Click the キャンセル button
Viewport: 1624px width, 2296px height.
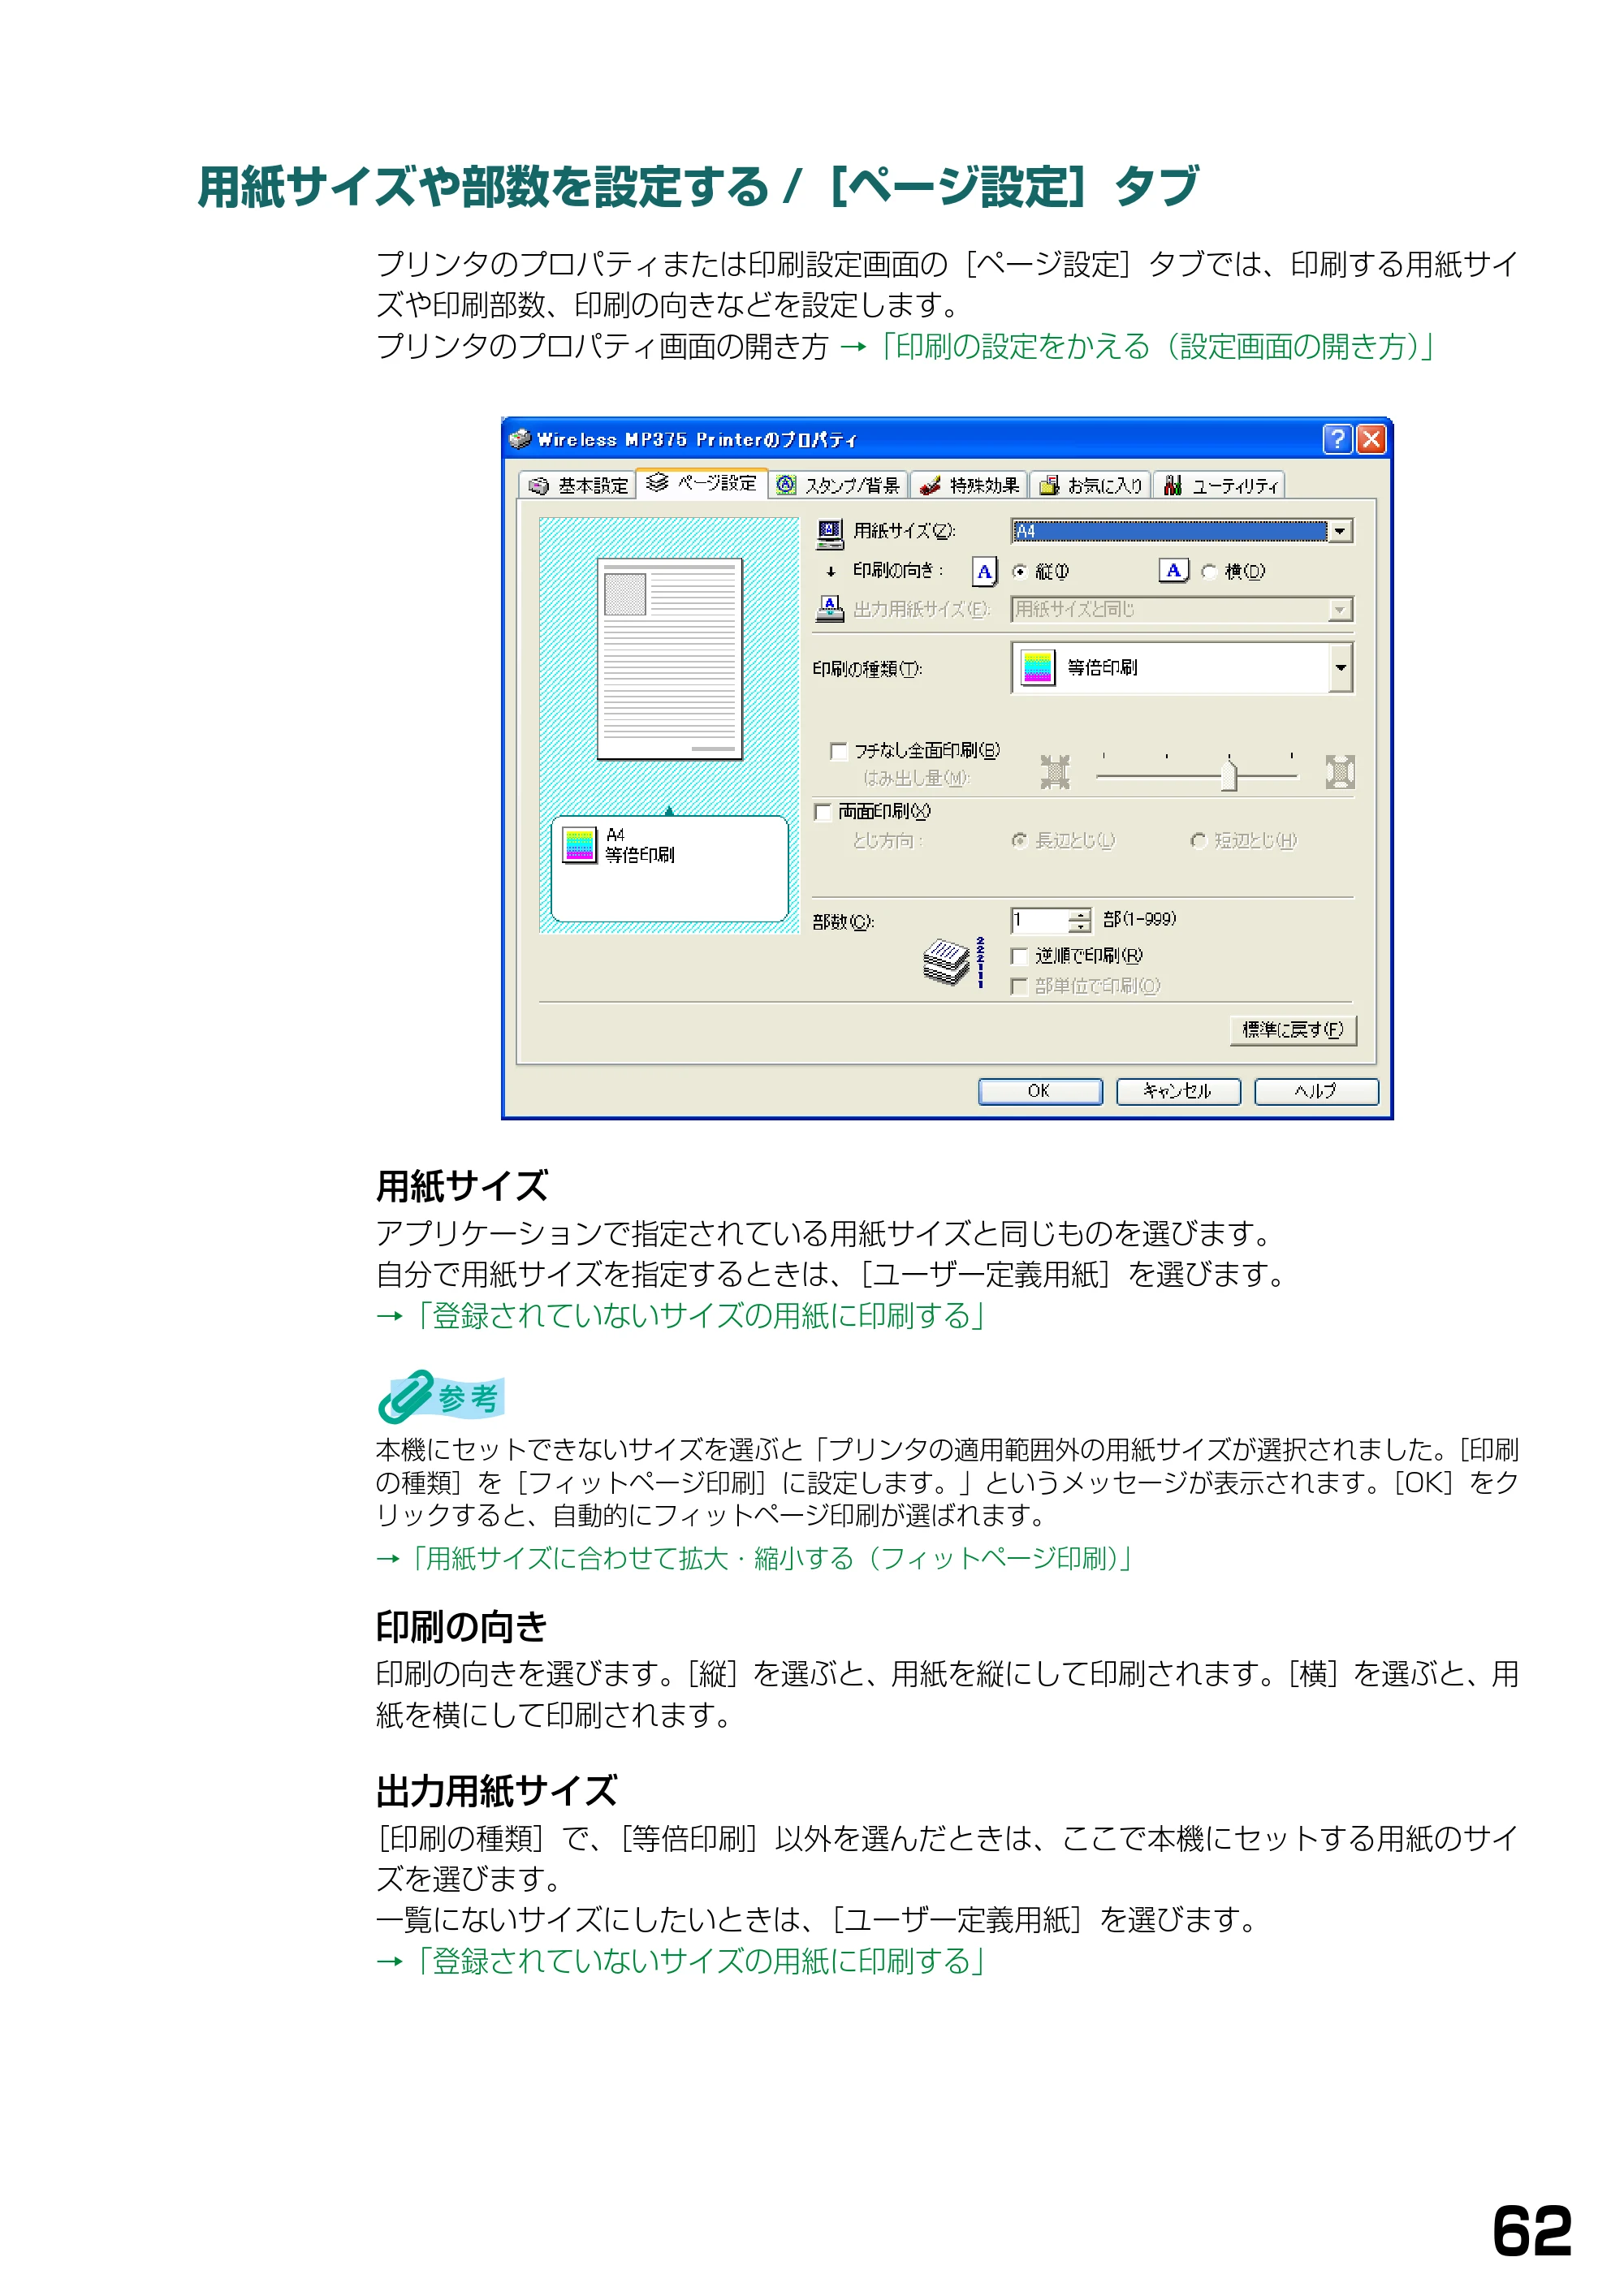1178,1091
